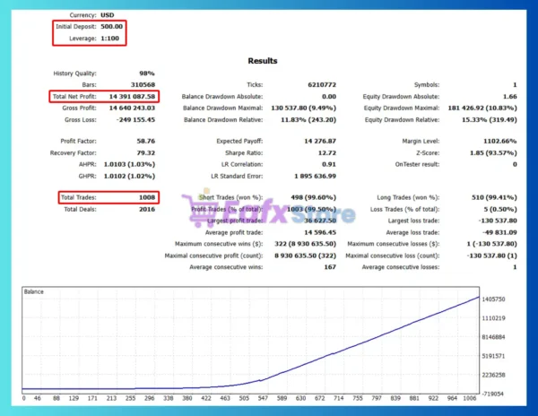Screen dimensions: 538x416
Task: Select the Total Trades 1008 figure
Action: (147, 197)
